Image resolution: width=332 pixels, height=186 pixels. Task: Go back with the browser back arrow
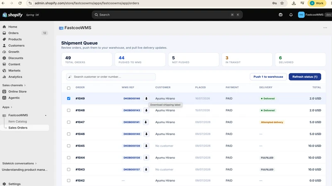[x=3, y=3]
